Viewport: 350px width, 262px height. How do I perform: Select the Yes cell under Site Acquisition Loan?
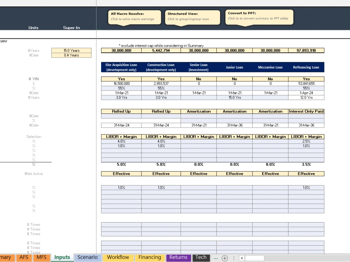coord(121,79)
